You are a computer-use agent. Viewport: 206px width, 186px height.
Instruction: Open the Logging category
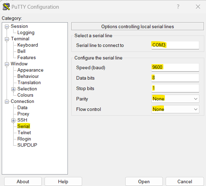(26, 33)
